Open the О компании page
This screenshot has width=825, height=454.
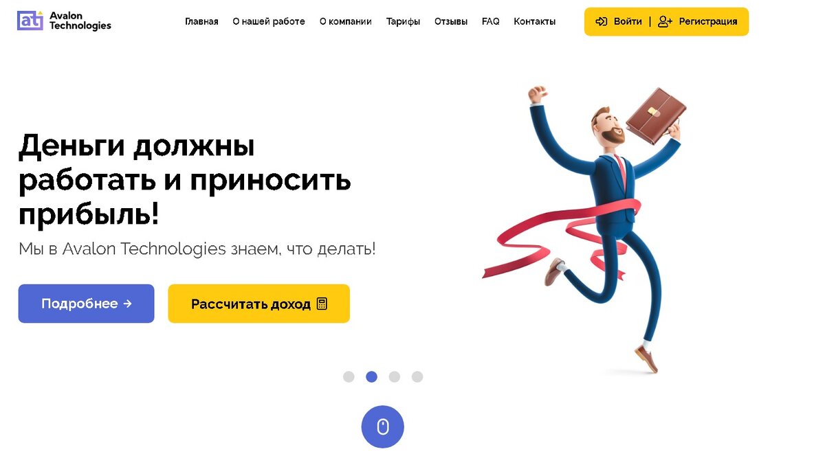point(346,21)
